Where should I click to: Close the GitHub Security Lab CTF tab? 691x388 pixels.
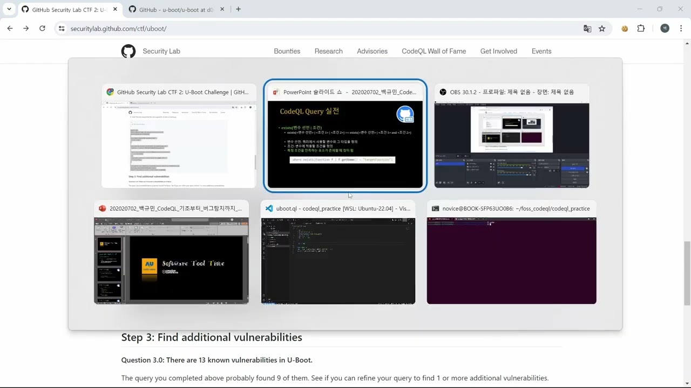114,9
